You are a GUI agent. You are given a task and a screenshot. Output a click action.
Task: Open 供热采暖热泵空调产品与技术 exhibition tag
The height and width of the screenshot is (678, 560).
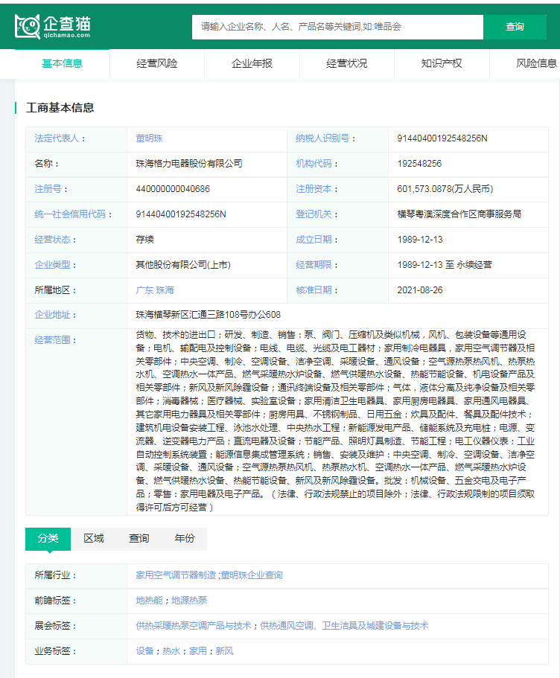[194, 626]
